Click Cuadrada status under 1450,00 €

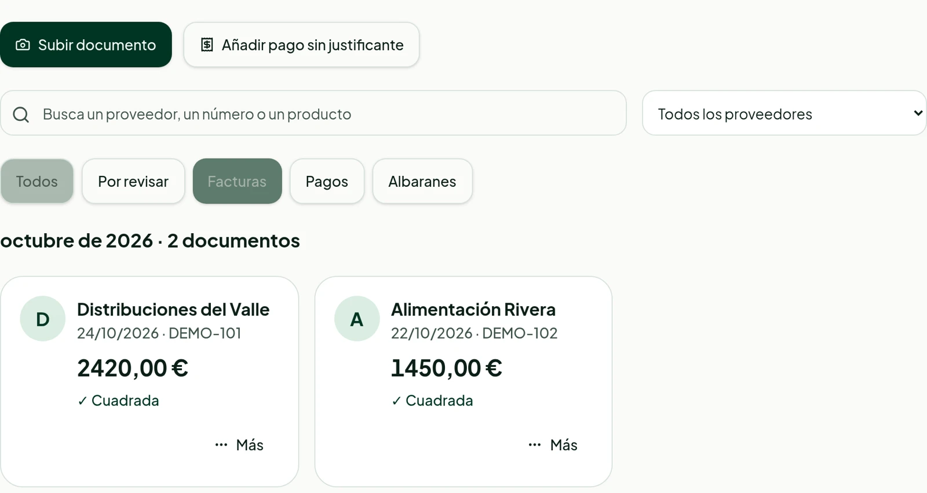pyautogui.click(x=432, y=400)
